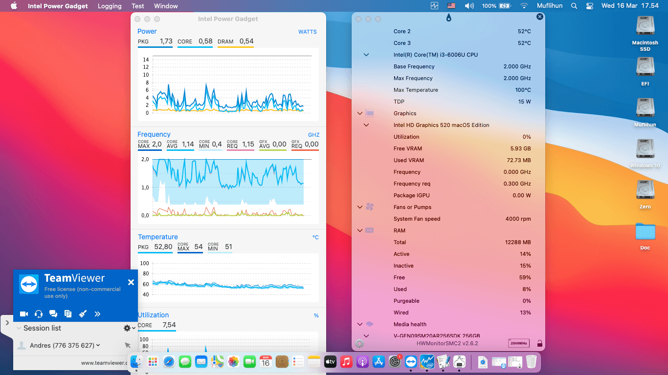Start a voice call using TeamViewer headset icon
This screenshot has height=375, width=668.
[39, 314]
